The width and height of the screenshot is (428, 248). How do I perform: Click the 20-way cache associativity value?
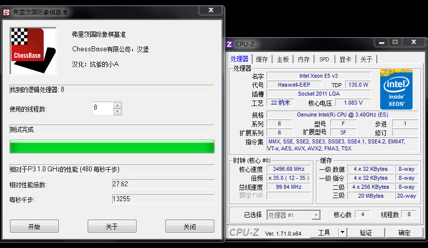407,196
